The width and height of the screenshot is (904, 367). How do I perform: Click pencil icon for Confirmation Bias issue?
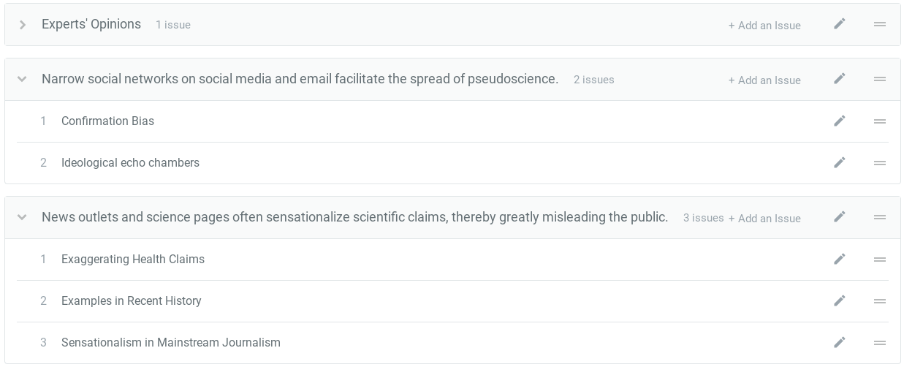pyautogui.click(x=840, y=121)
